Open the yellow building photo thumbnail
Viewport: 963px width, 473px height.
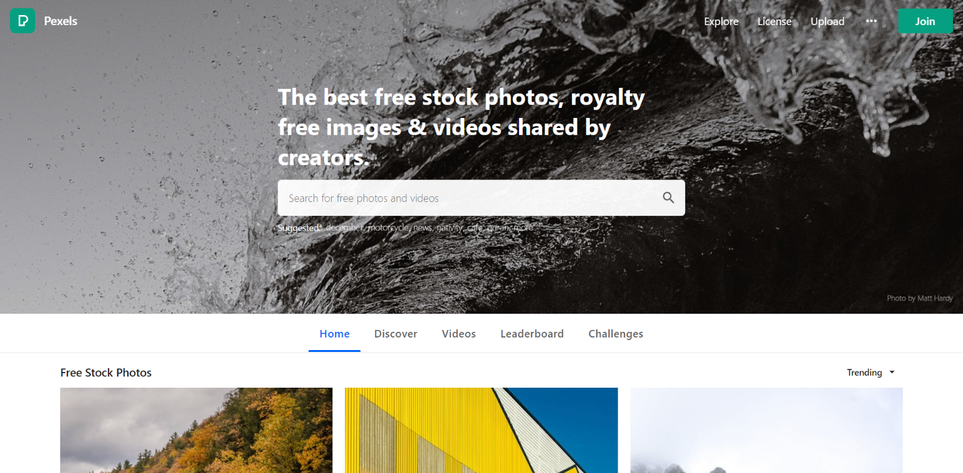point(481,430)
